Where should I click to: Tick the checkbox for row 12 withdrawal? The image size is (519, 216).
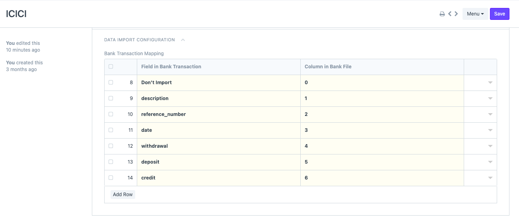[111, 146]
